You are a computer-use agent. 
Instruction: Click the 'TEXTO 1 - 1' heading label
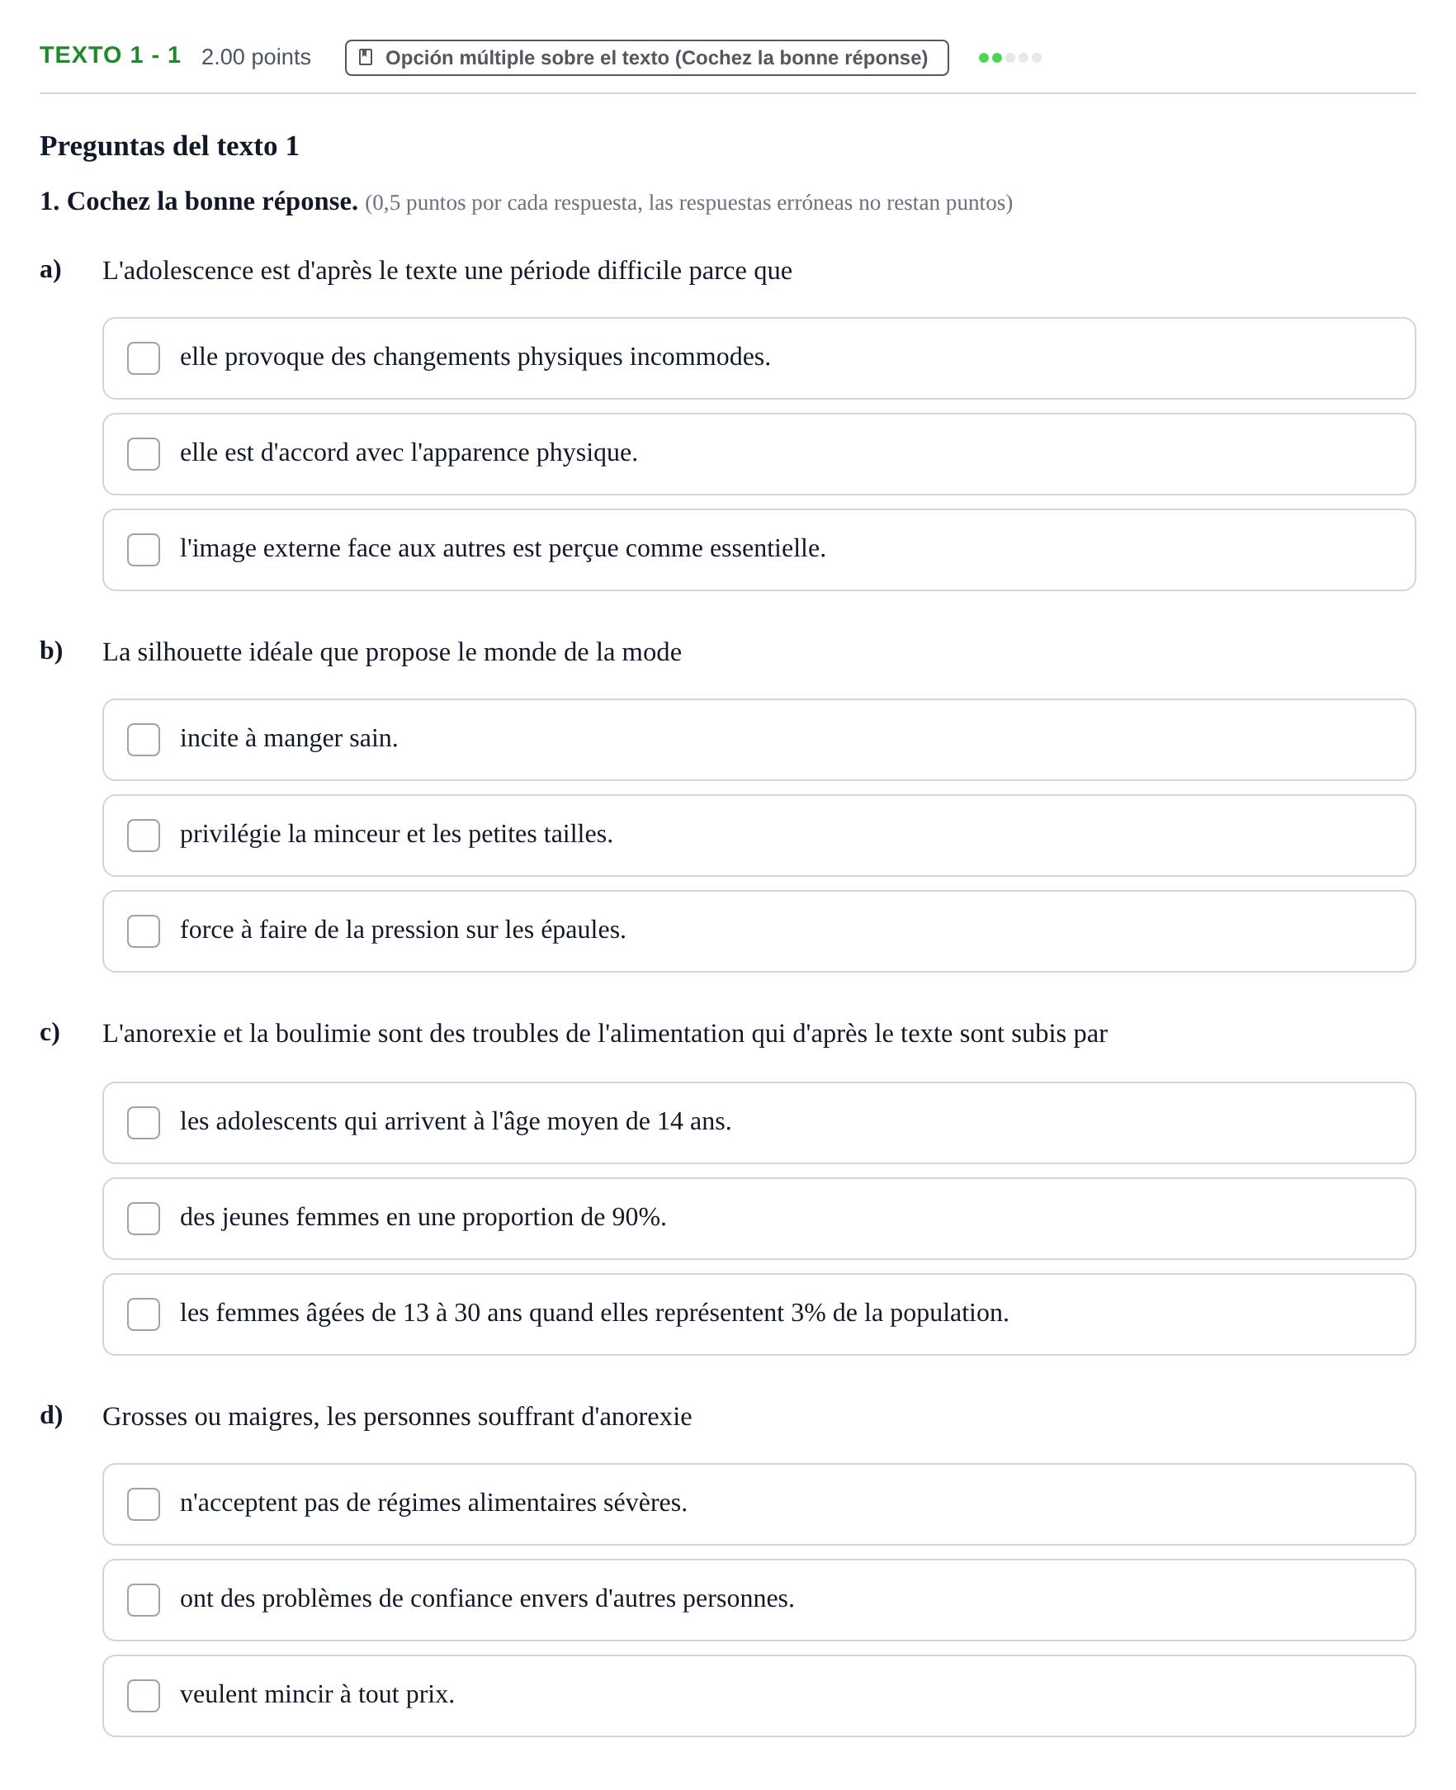click(x=110, y=55)
